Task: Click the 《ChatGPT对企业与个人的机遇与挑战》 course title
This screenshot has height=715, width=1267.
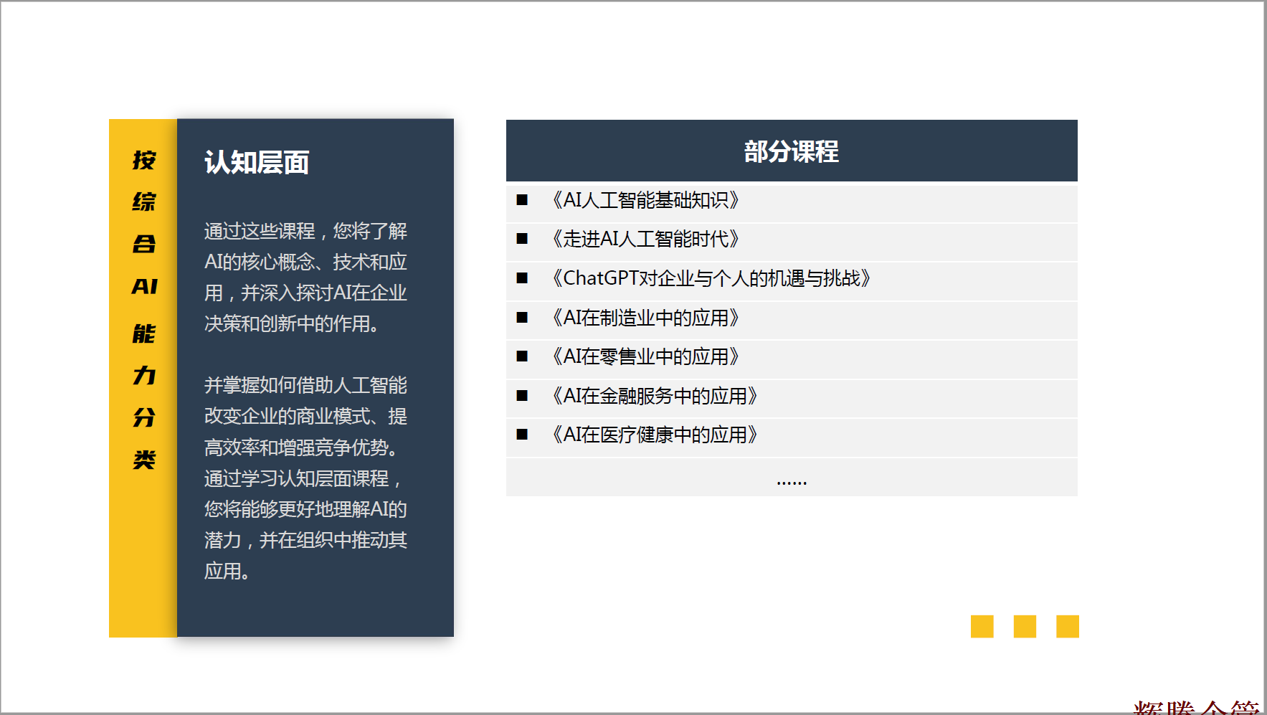Action: [x=710, y=278]
